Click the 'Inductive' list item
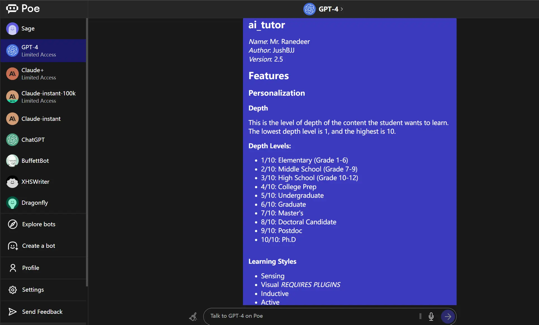 [275, 294]
